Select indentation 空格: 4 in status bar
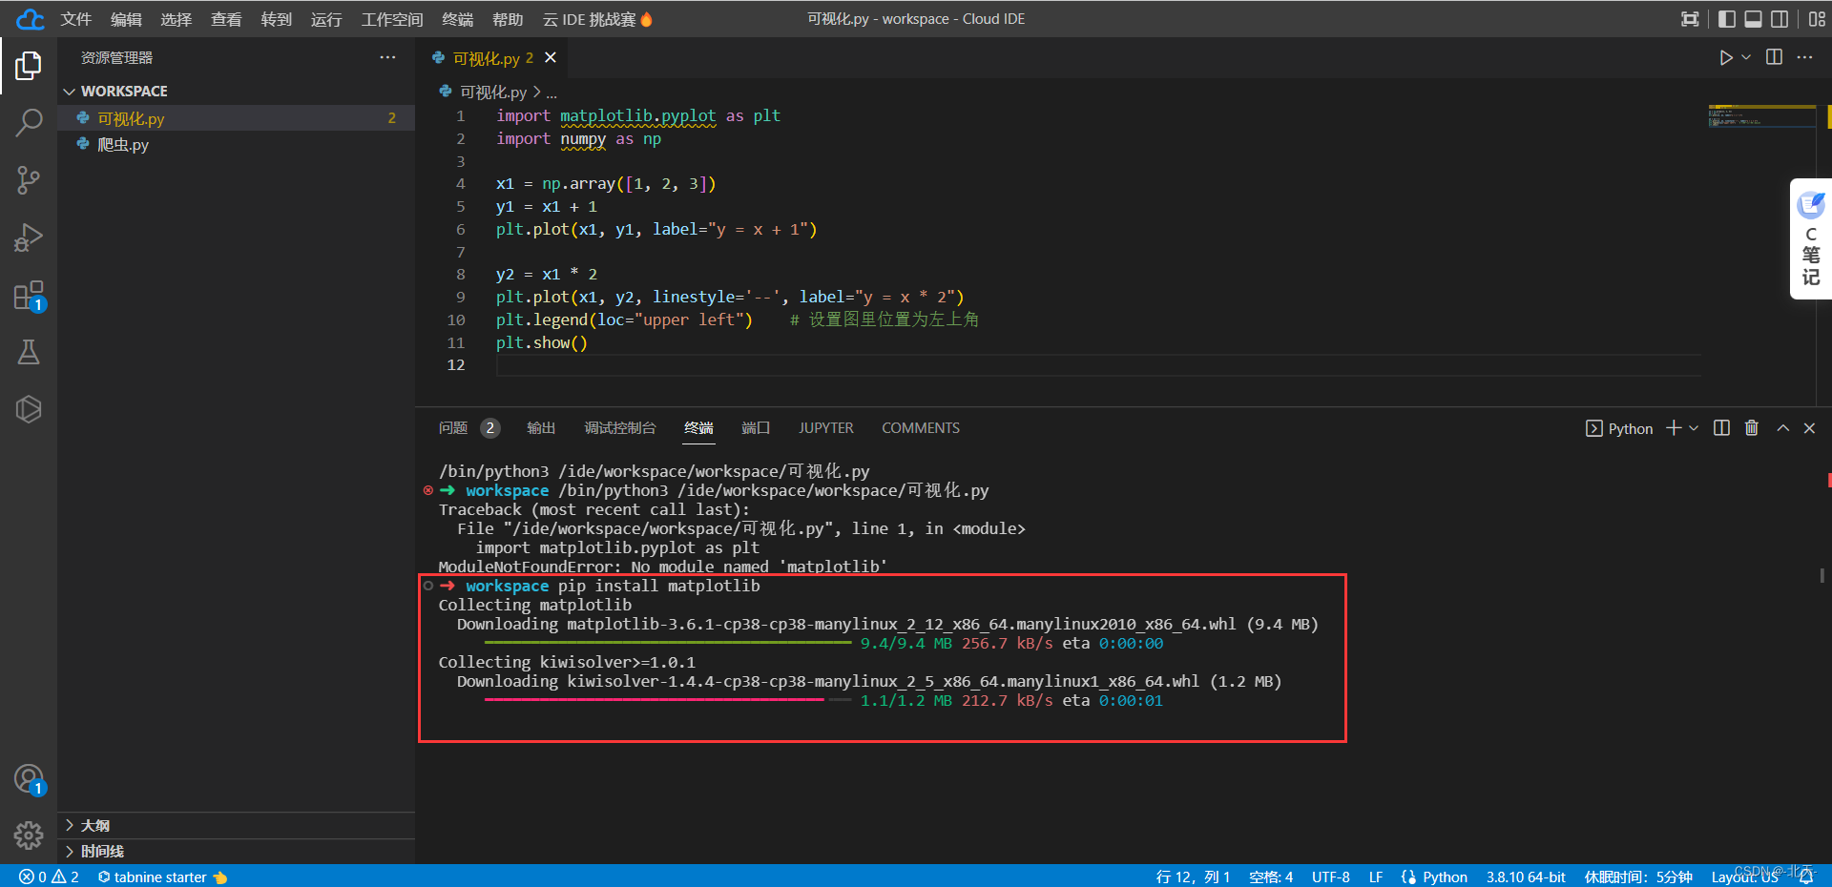Viewport: 1832px width, 887px height. (x=1270, y=877)
